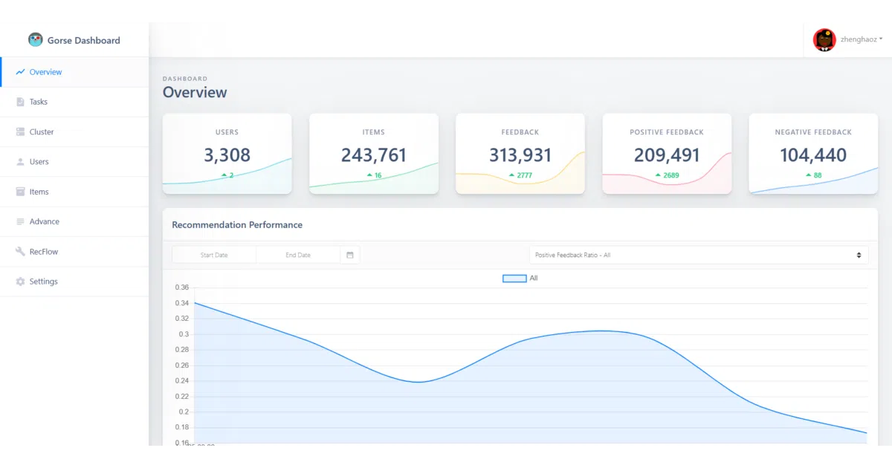Click the Advance list icon
Viewport: 892px width, 468px height.
pyautogui.click(x=20, y=221)
